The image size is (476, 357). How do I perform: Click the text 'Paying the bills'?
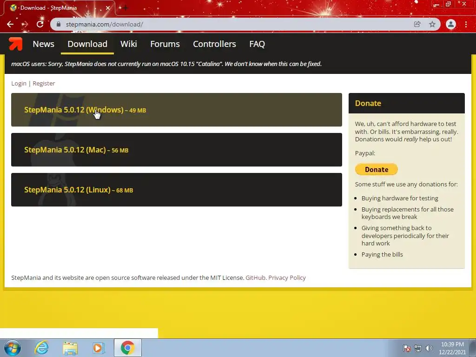382,255
